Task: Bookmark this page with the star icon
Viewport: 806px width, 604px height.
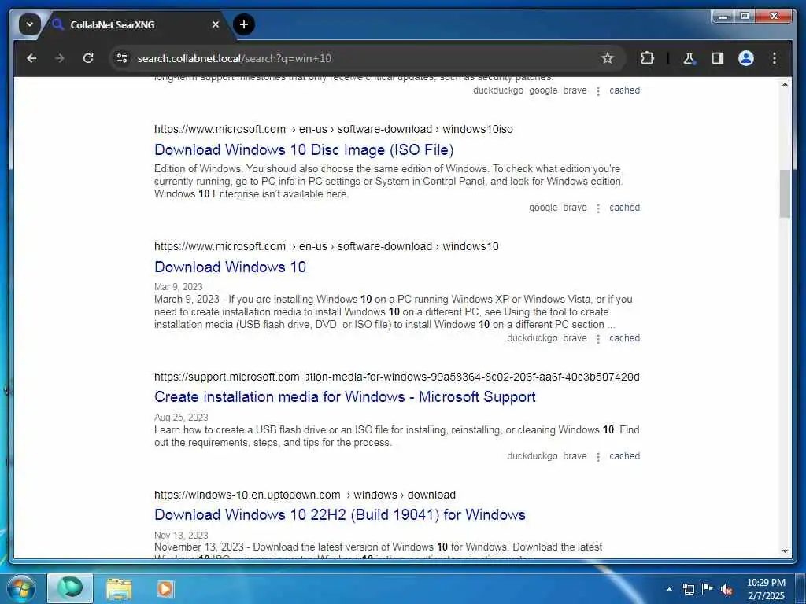Action: pyautogui.click(x=608, y=58)
